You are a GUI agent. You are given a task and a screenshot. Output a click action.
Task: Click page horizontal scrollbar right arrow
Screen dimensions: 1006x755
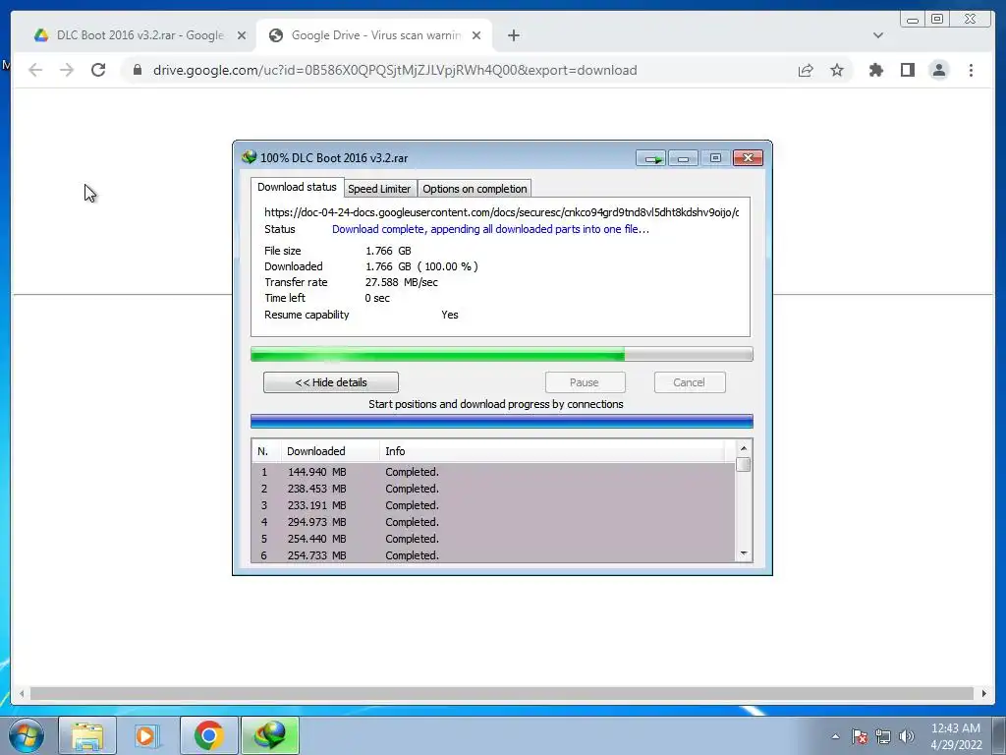coord(984,693)
